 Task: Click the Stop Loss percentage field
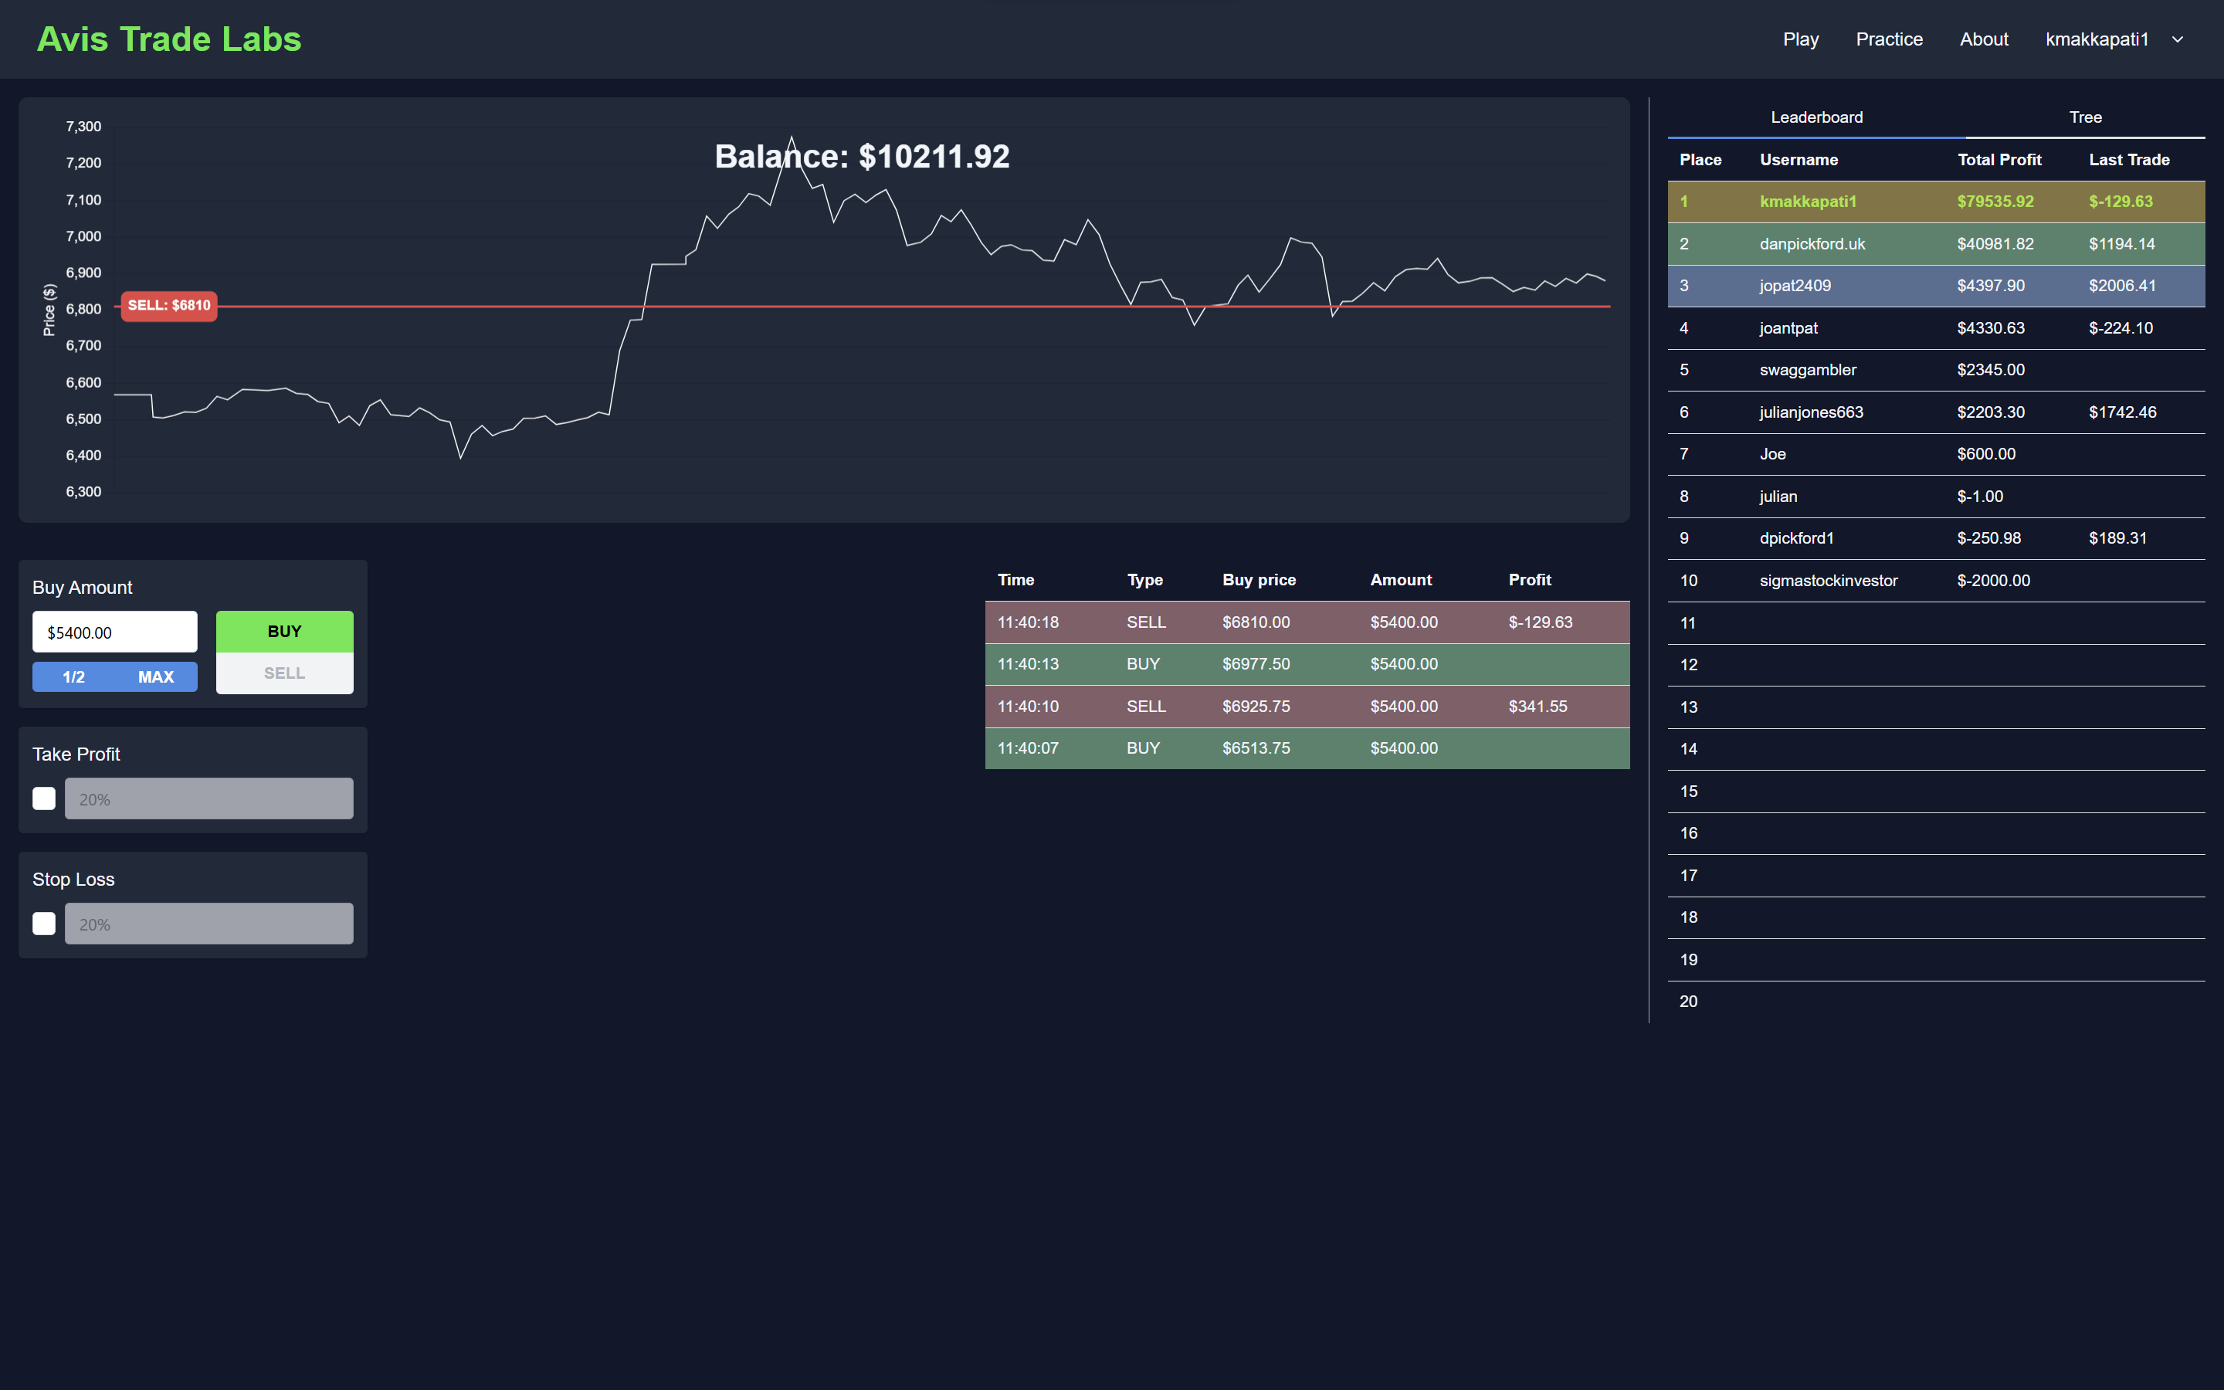pyautogui.click(x=208, y=923)
